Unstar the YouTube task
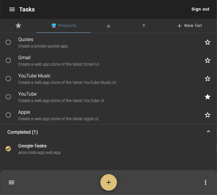 pyautogui.click(x=208, y=97)
